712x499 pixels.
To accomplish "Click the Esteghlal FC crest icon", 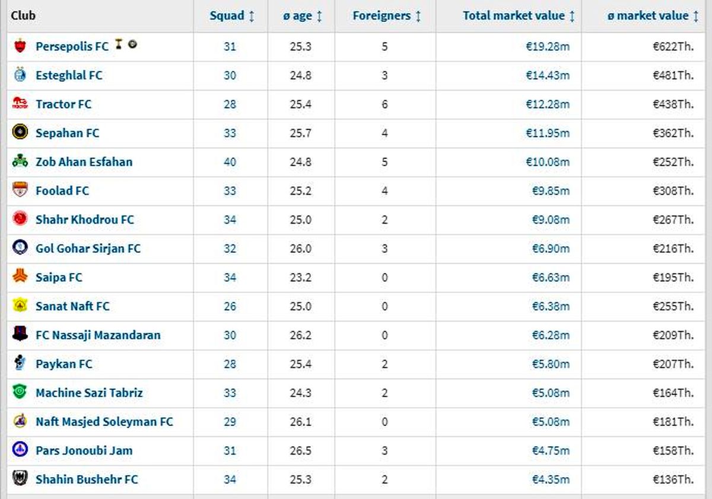I will point(20,75).
